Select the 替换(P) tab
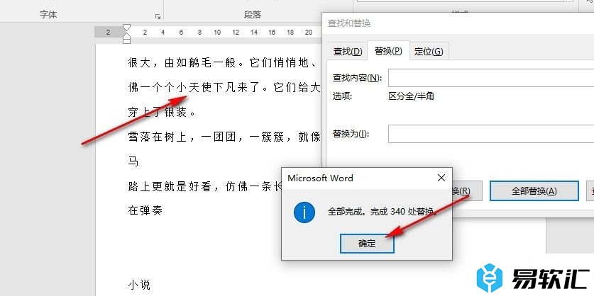Viewport: 594px width, 296px height. point(388,51)
